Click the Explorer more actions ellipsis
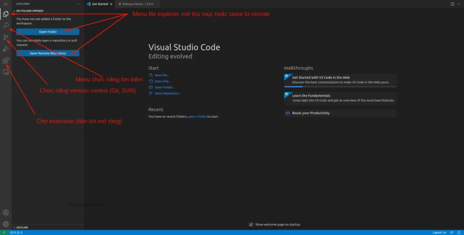 coord(78,4)
